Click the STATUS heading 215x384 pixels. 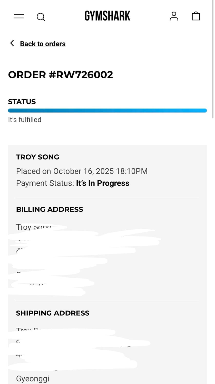22,102
